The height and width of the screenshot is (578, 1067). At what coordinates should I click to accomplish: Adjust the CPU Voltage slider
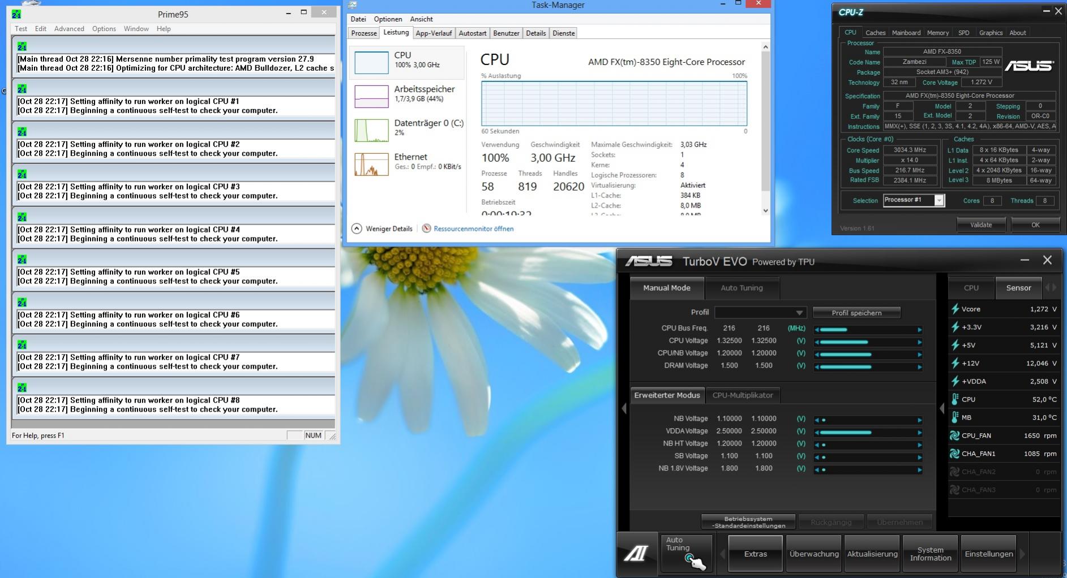(x=868, y=342)
